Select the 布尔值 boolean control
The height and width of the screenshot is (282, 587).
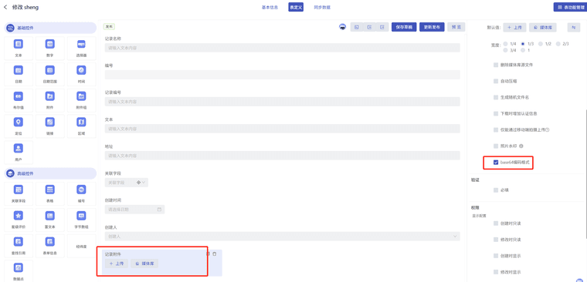[x=19, y=100]
